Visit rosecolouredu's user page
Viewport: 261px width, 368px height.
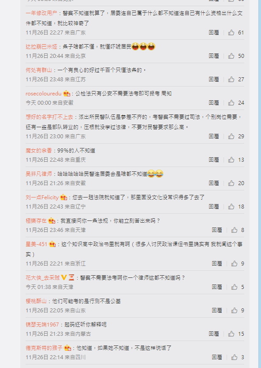click(x=44, y=93)
